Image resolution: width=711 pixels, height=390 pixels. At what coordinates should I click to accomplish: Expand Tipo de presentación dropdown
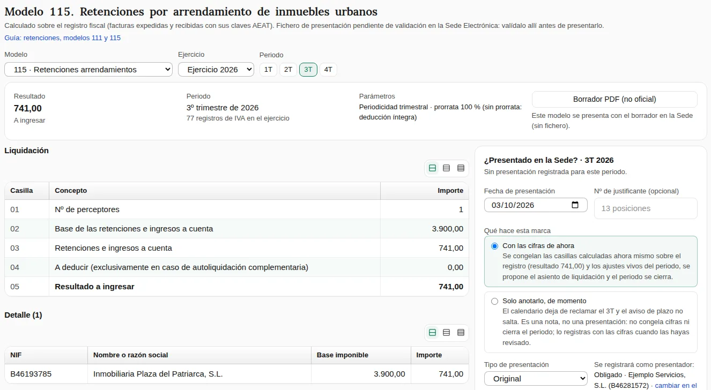536,379
